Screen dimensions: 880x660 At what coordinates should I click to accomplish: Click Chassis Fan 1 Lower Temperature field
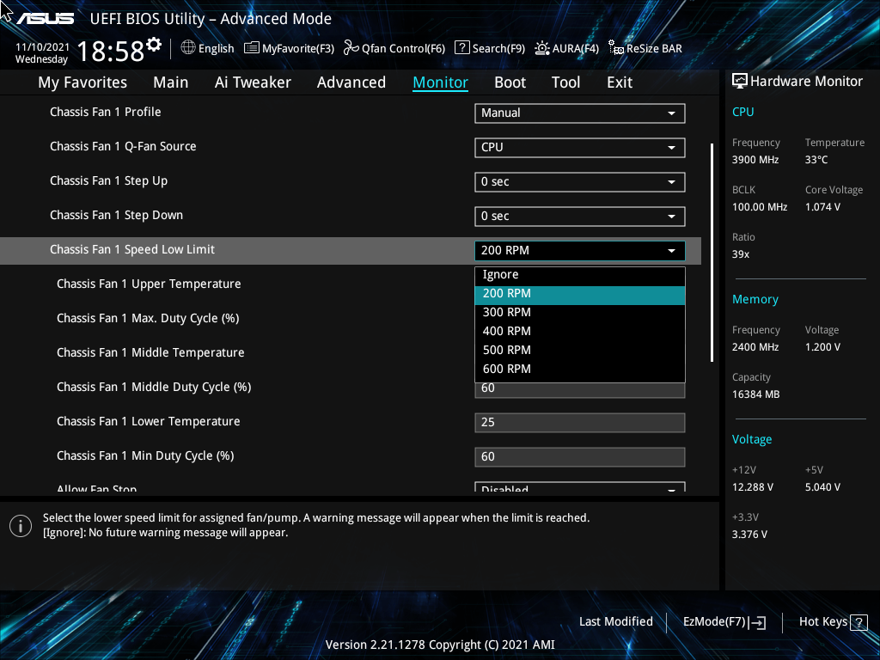tap(580, 423)
